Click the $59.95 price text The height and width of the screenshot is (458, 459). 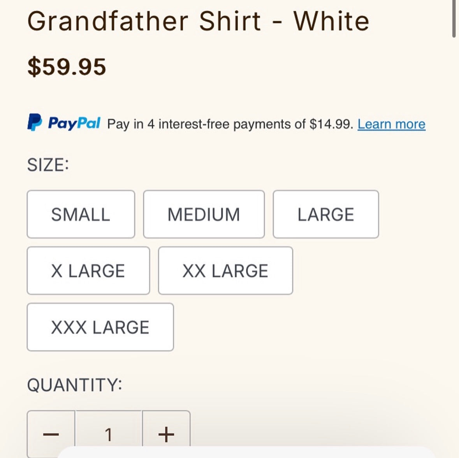tap(66, 67)
